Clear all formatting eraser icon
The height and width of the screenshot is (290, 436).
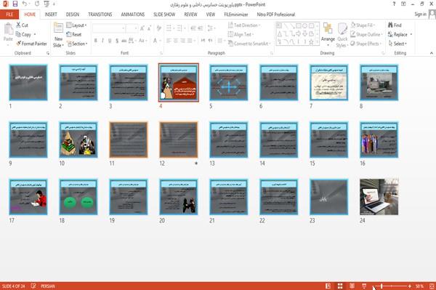[158, 28]
